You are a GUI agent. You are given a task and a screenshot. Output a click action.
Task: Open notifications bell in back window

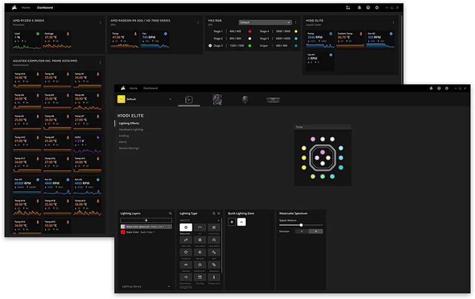(x=359, y=8)
